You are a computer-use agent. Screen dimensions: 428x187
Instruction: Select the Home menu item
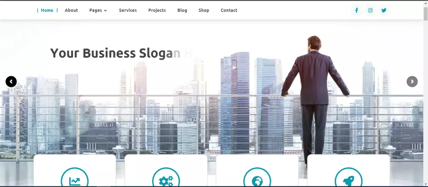pyautogui.click(x=47, y=10)
